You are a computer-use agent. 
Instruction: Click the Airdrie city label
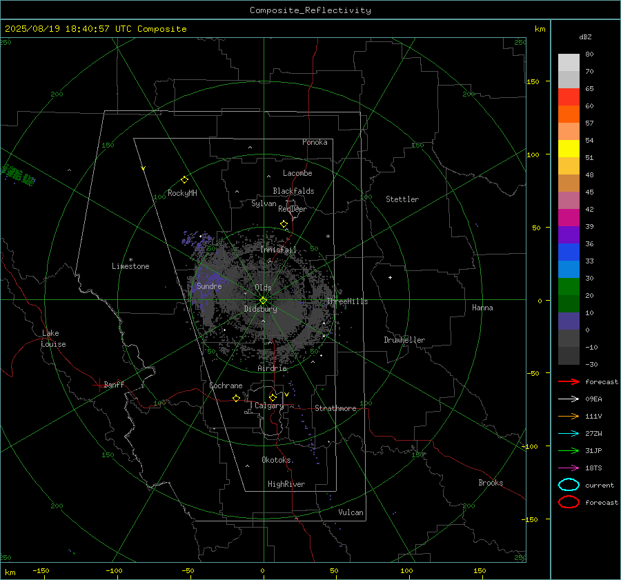tap(272, 368)
